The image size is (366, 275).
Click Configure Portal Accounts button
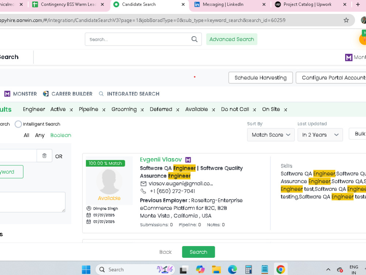(x=331, y=78)
